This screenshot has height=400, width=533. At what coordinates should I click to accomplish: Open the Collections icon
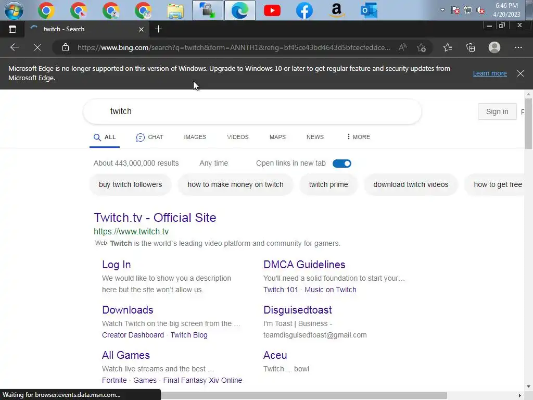(x=471, y=47)
